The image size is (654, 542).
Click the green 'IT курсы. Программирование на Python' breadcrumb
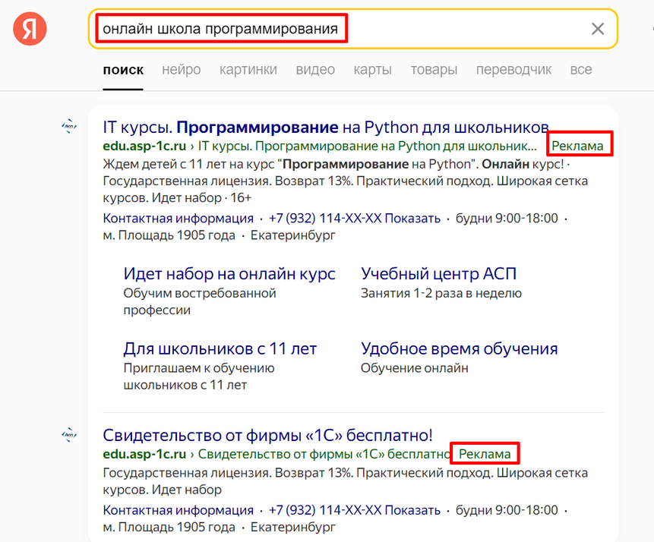tap(367, 146)
